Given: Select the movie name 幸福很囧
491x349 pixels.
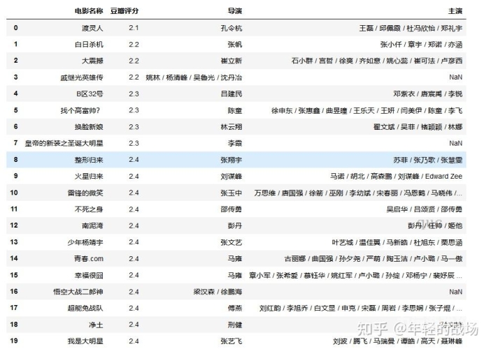Looking at the screenshot, I should pos(89,275).
